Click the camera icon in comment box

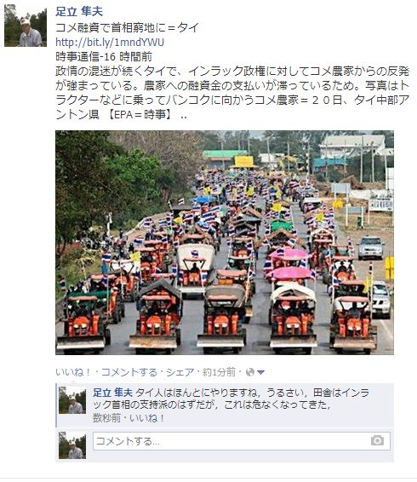coord(377,440)
